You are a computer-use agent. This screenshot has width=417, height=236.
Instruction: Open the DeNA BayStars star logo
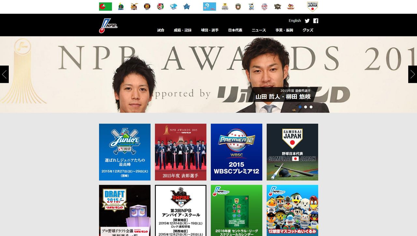click(186, 7)
